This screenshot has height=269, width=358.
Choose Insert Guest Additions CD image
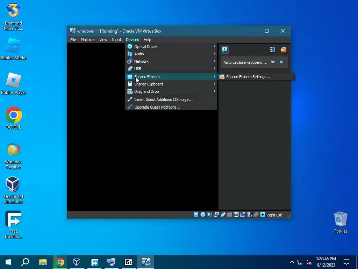[171, 99]
